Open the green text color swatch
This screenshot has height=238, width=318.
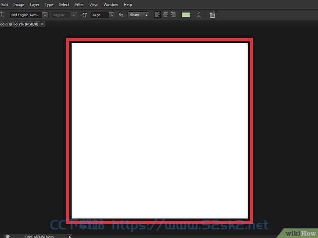pyautogui.click(x=186, y=15)
